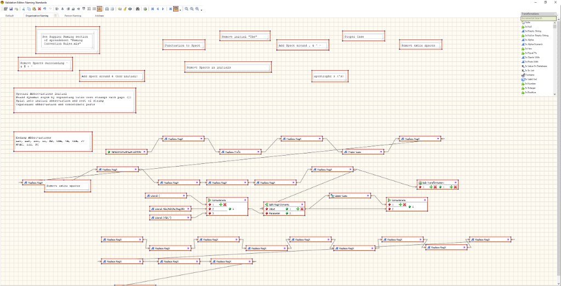Choose Is Ends With transformation
The image size is (561, 286).
point(531,61)
